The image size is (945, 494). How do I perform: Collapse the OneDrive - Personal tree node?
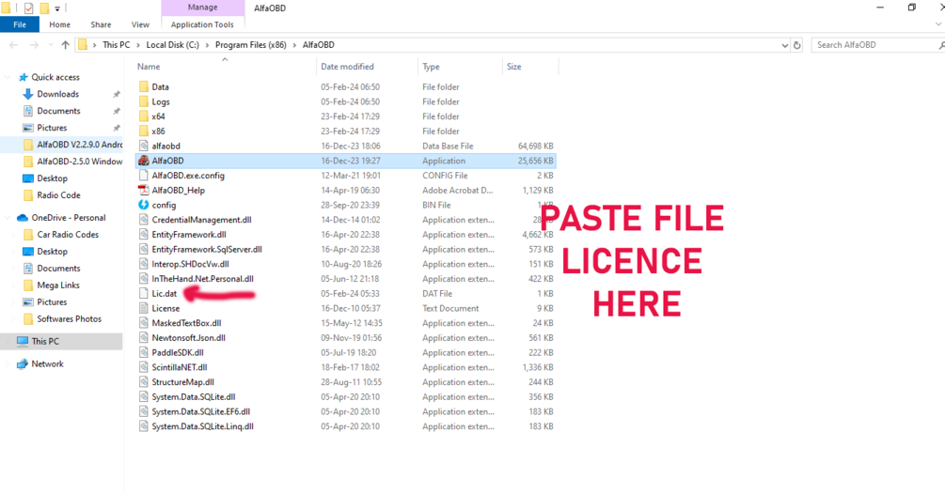click(x=8, y=218)
